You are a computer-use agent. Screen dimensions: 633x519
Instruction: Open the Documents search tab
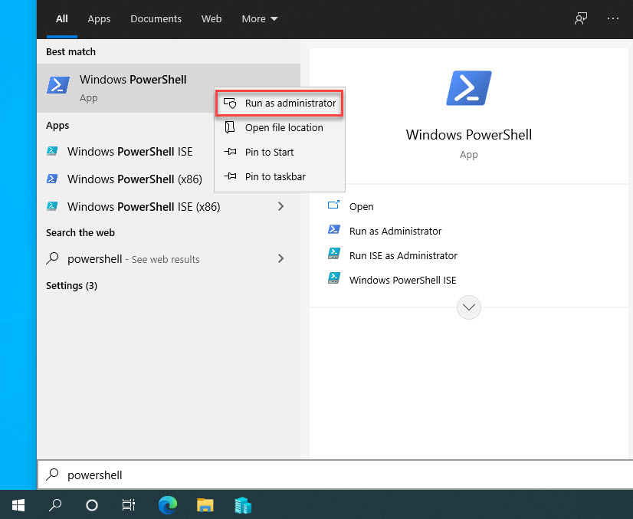156,19
